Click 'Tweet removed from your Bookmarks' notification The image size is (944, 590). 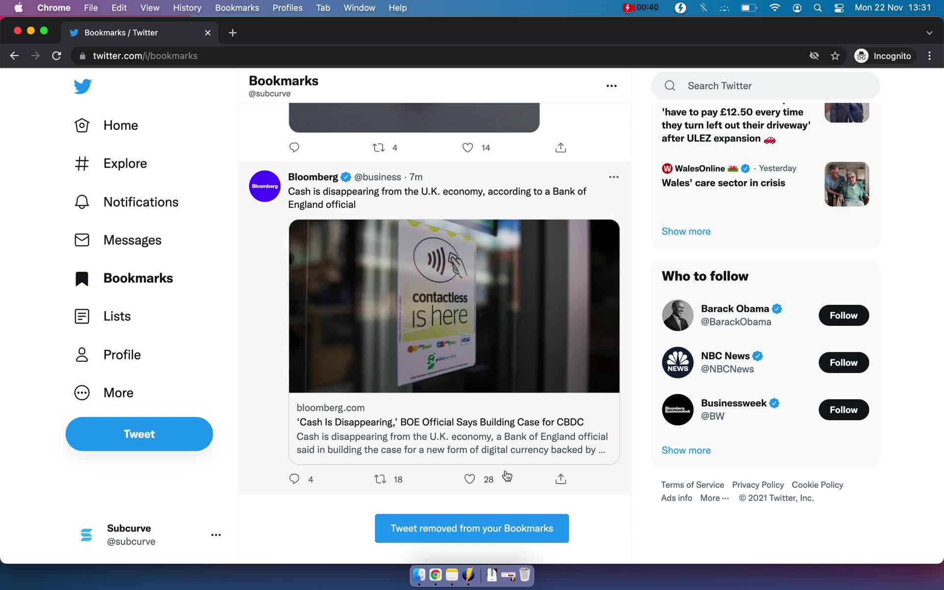click(472, 528)
